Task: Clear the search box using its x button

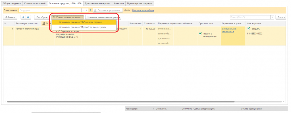Action: pyautogui.click(x=272, y=17)
